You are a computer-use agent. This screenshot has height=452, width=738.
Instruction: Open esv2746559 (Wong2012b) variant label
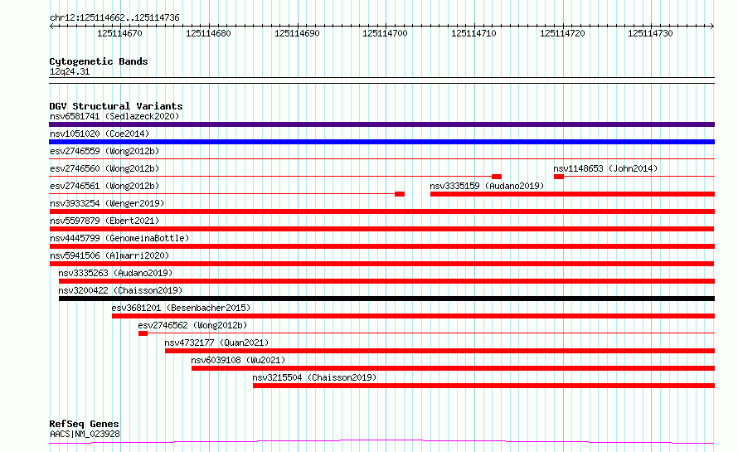[x=104, y=151]
